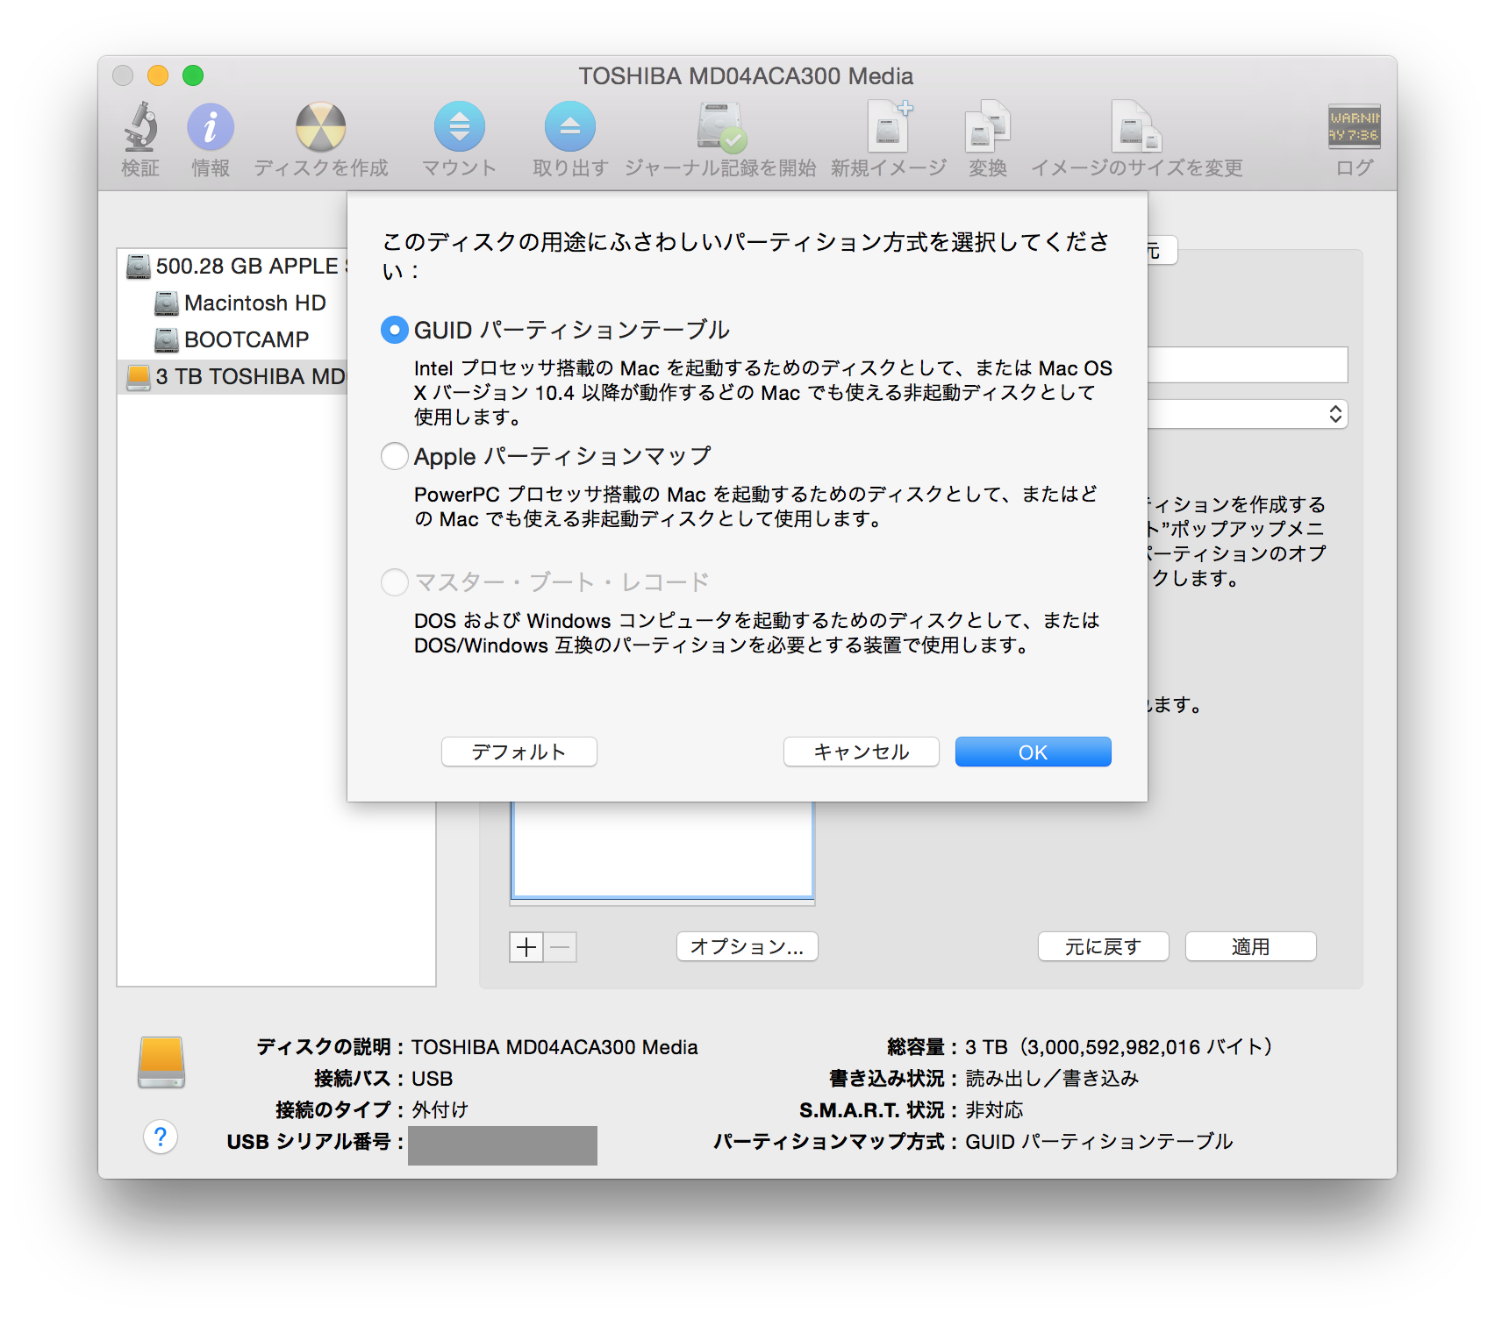Image resolution: width=1495 pixels, height=1319 pixels.
Task: Click the partition name input field
Action: [x=1248, y=365]
